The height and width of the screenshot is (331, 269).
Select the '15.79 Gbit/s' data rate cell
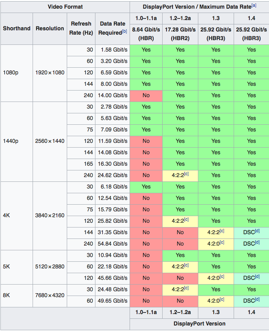112,210
